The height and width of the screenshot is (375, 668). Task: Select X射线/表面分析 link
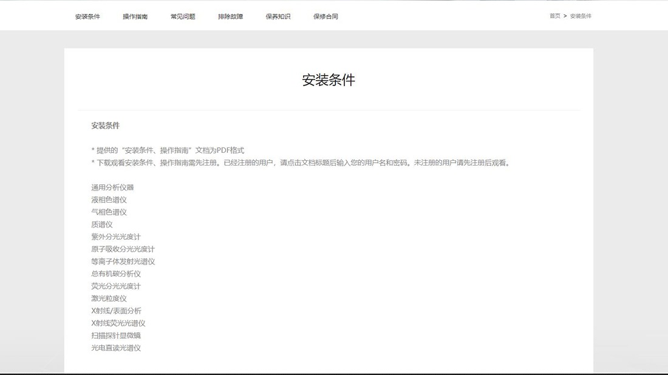pyautogui.click(x=117, y=311)
